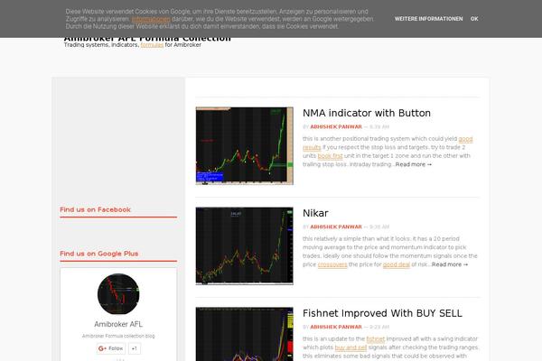542x361 pixels.
Task: Click the 9:23 AM timestamp on Fishnet post
Action: pos(379,327)
